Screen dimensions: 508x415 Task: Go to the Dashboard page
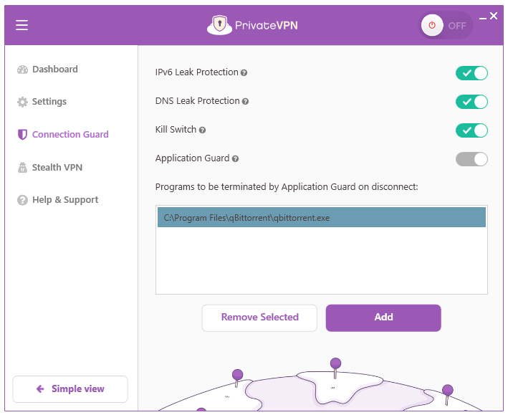point(54,70)
